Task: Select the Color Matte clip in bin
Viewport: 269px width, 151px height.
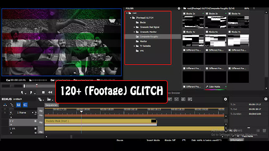Action: pyautogui.click(x=216, y=87)
